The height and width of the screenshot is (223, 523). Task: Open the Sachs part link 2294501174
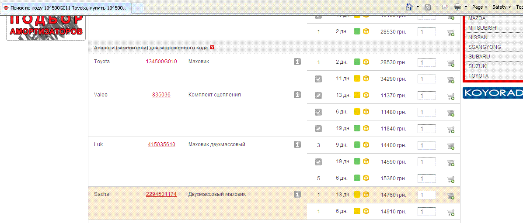tap(161, 194)
